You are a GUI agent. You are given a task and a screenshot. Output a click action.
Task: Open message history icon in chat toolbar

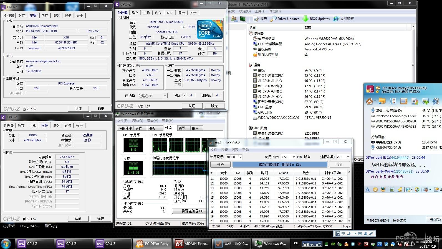[x=437, y=190]
